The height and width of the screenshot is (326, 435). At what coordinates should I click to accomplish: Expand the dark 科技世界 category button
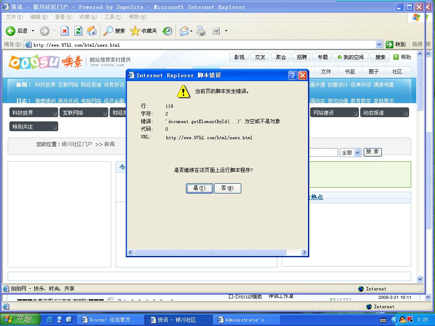(34, 112)
